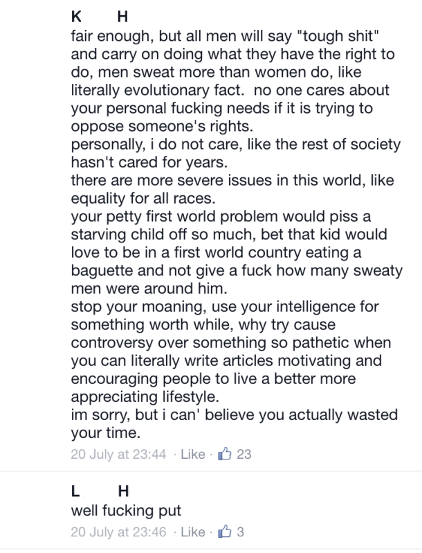422x553 pixels.
Task: Click the "fair enough, but all men" line
Action: coord(225,36)
